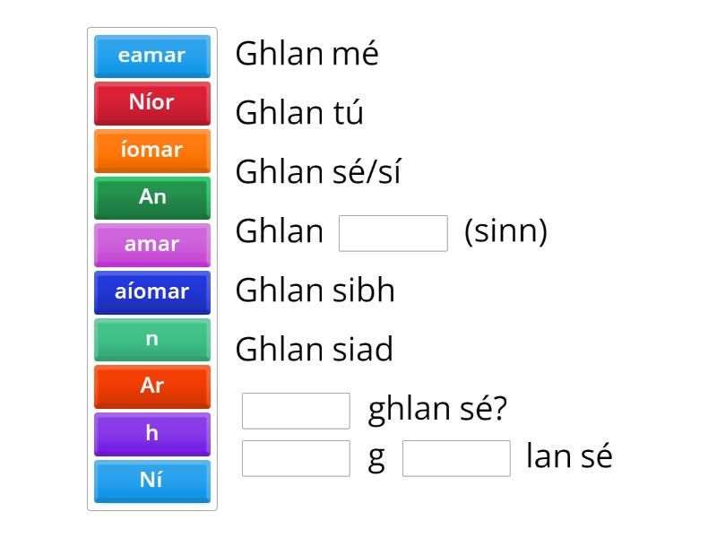Select the orange 'Ar' tile
This screenshot has height=538, width=717.
tap(151, 386)
